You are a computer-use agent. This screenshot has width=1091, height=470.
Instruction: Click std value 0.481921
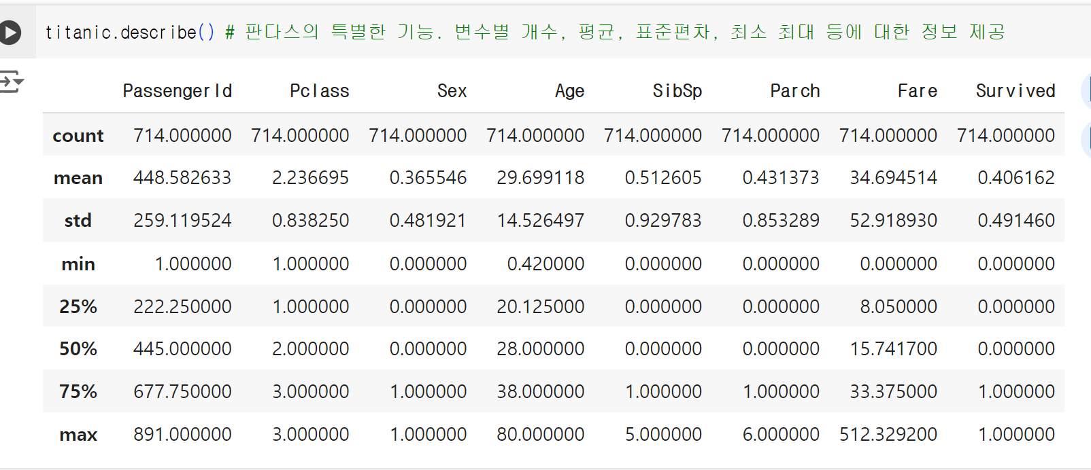point(428,221)
